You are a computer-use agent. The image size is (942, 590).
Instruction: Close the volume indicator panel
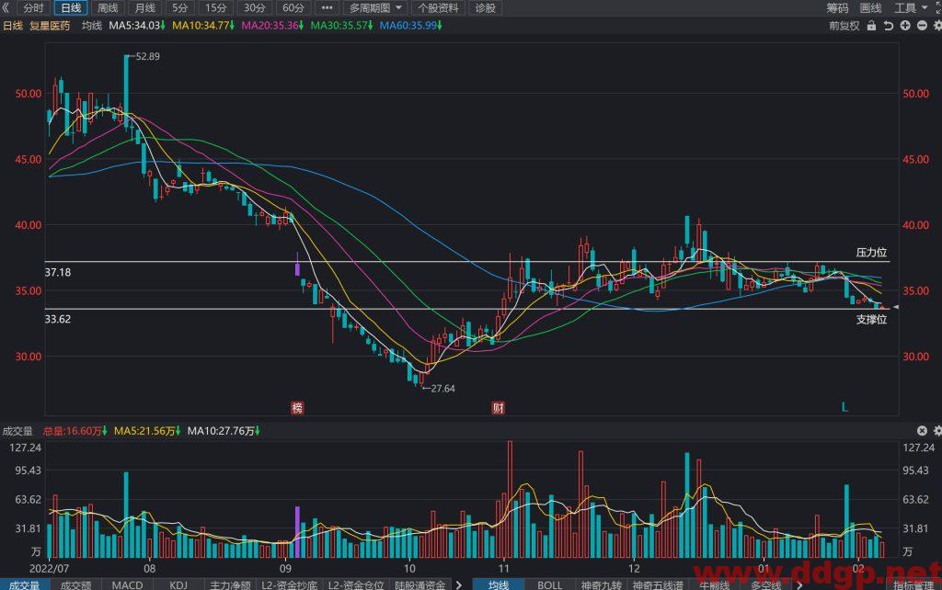(922, 430)
